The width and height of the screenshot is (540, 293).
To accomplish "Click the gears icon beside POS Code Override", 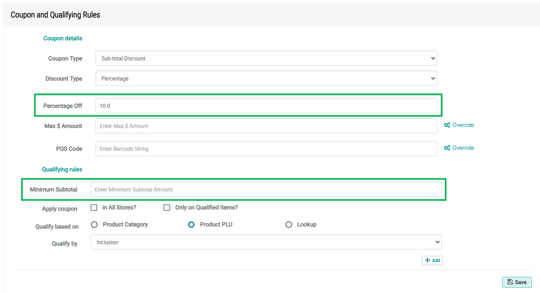I will click(447, 148).
